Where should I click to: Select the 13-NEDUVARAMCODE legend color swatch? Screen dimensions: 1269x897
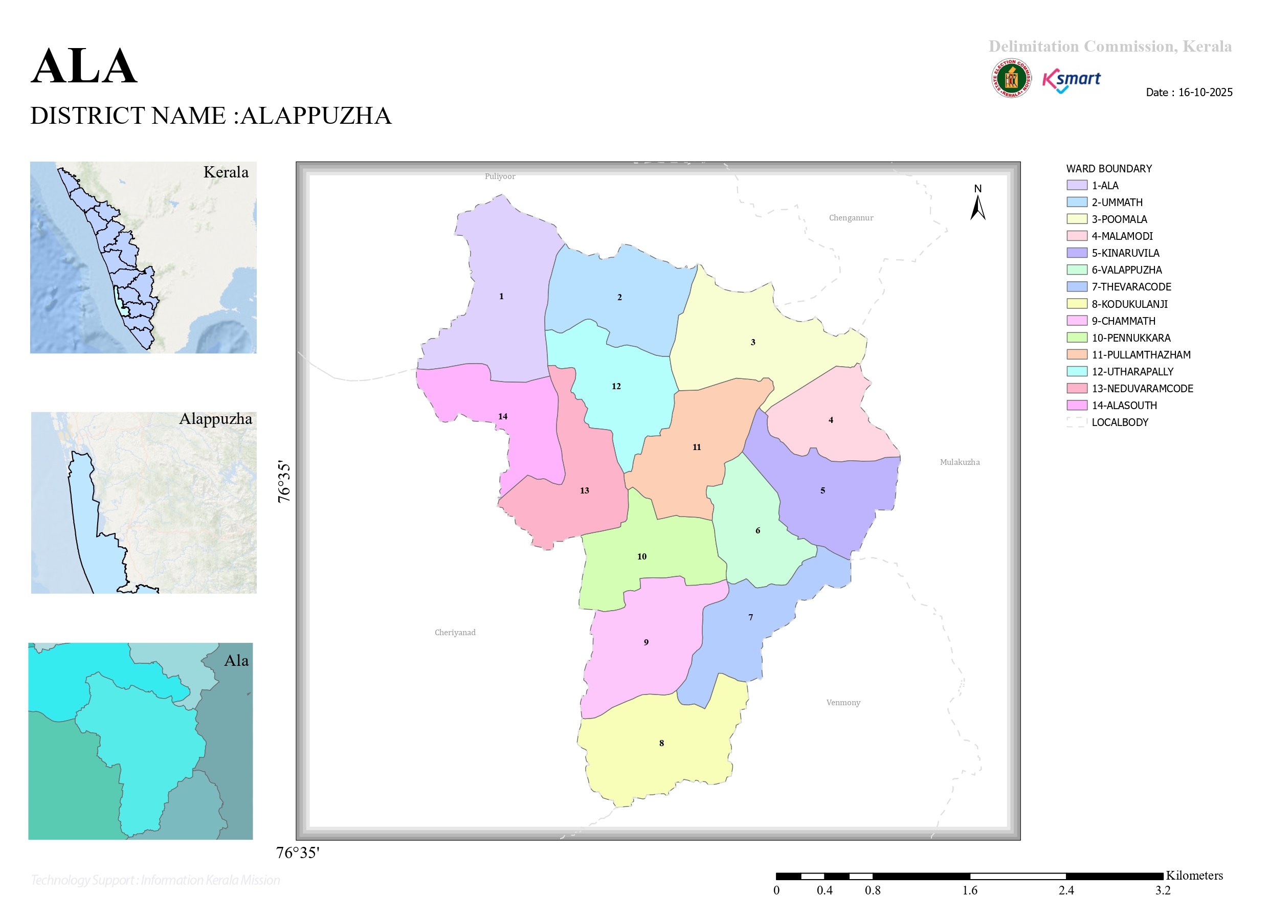(x=1077, y=389)
